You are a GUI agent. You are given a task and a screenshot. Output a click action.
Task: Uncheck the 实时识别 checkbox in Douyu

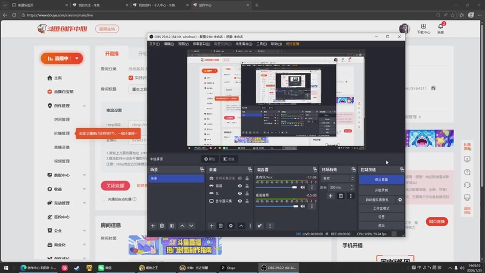pos(131,78)
